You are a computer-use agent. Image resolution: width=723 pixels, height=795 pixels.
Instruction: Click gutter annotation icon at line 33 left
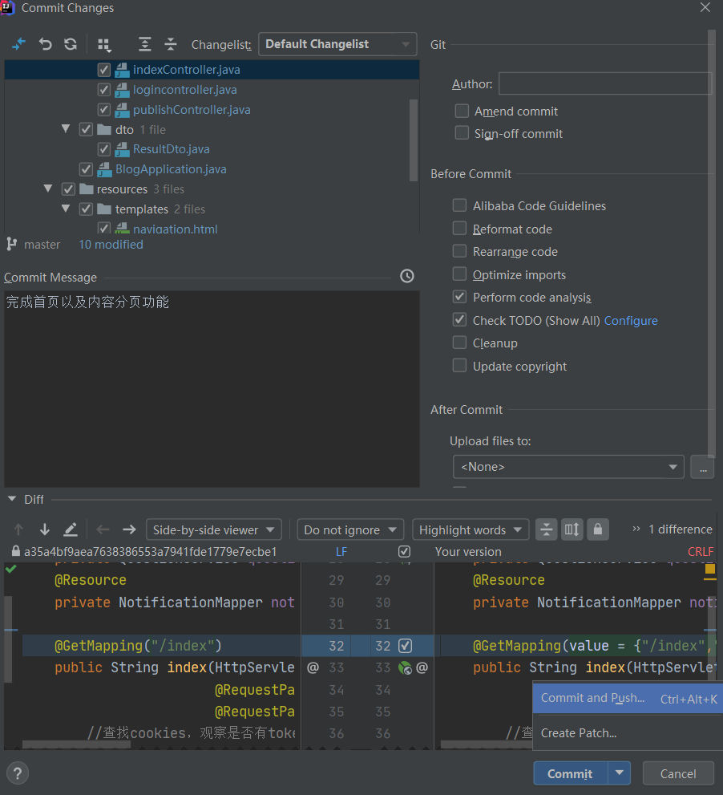click(x=313, y=667)
